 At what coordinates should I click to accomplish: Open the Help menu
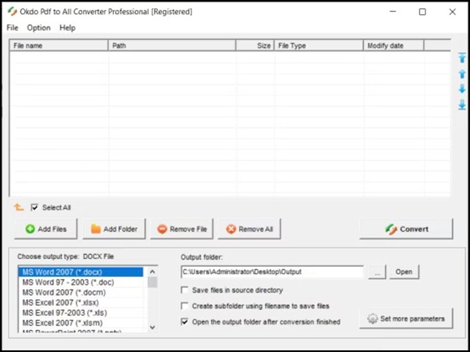68,28
